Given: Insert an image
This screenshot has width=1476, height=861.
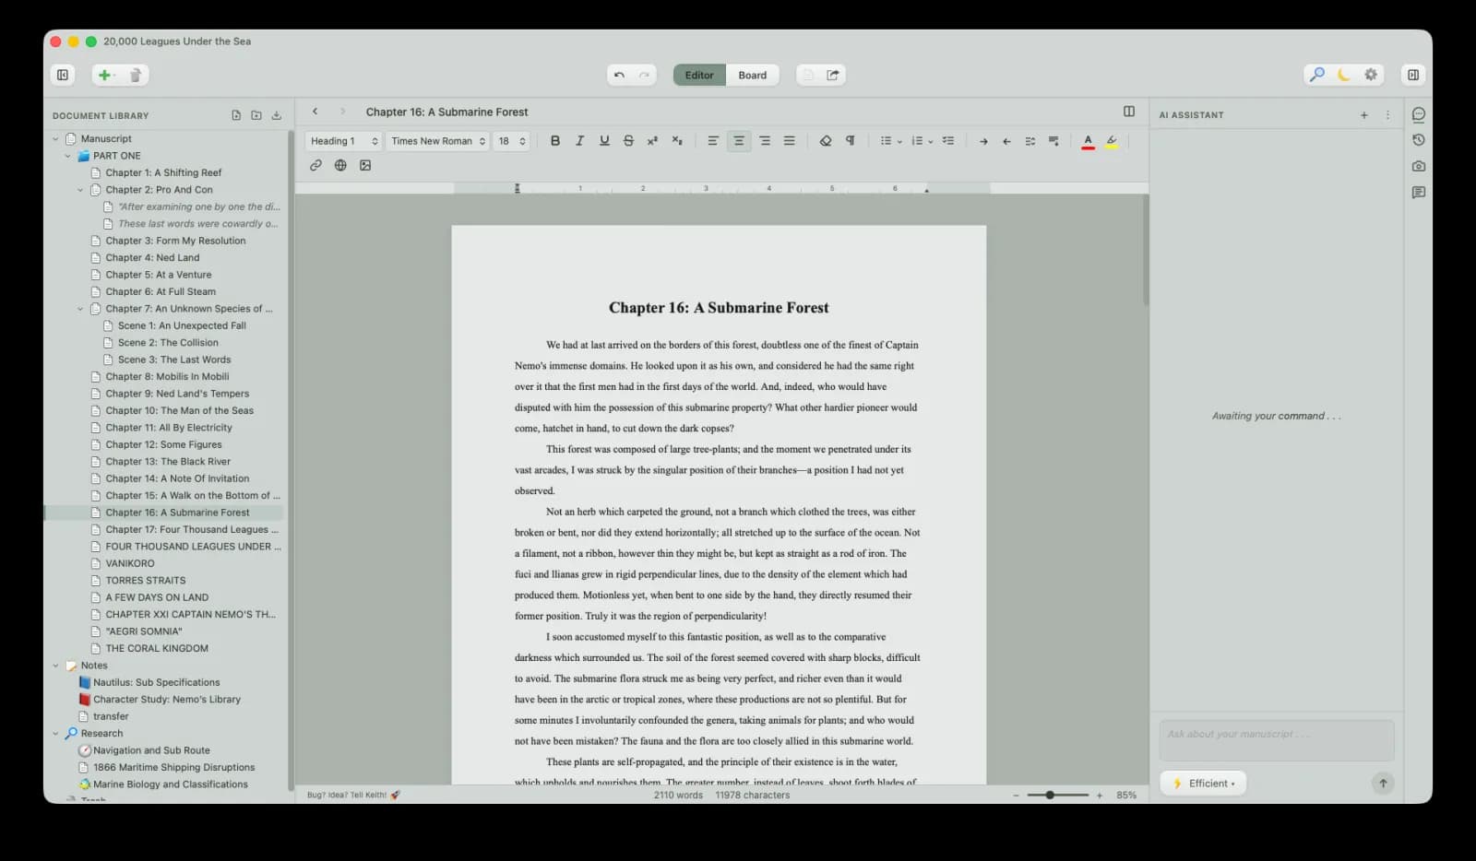Looking at the screenshot, I should click(x=365, y=165).
